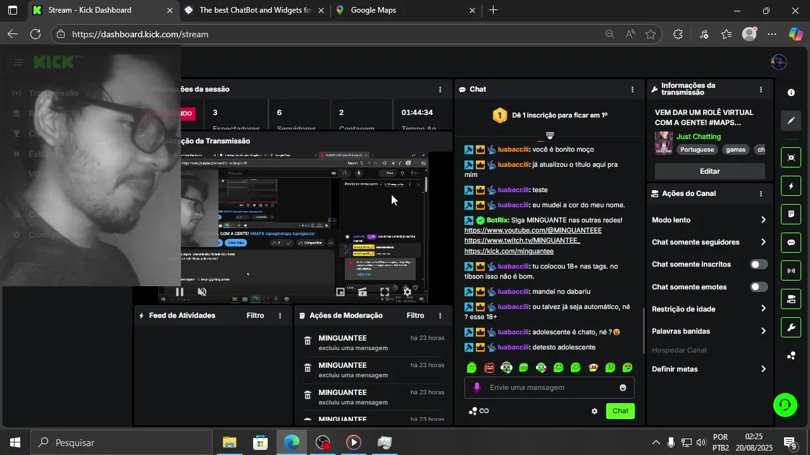Expand Palavras banidas option
The image size is (810, 455).
(x=709, y=331)
